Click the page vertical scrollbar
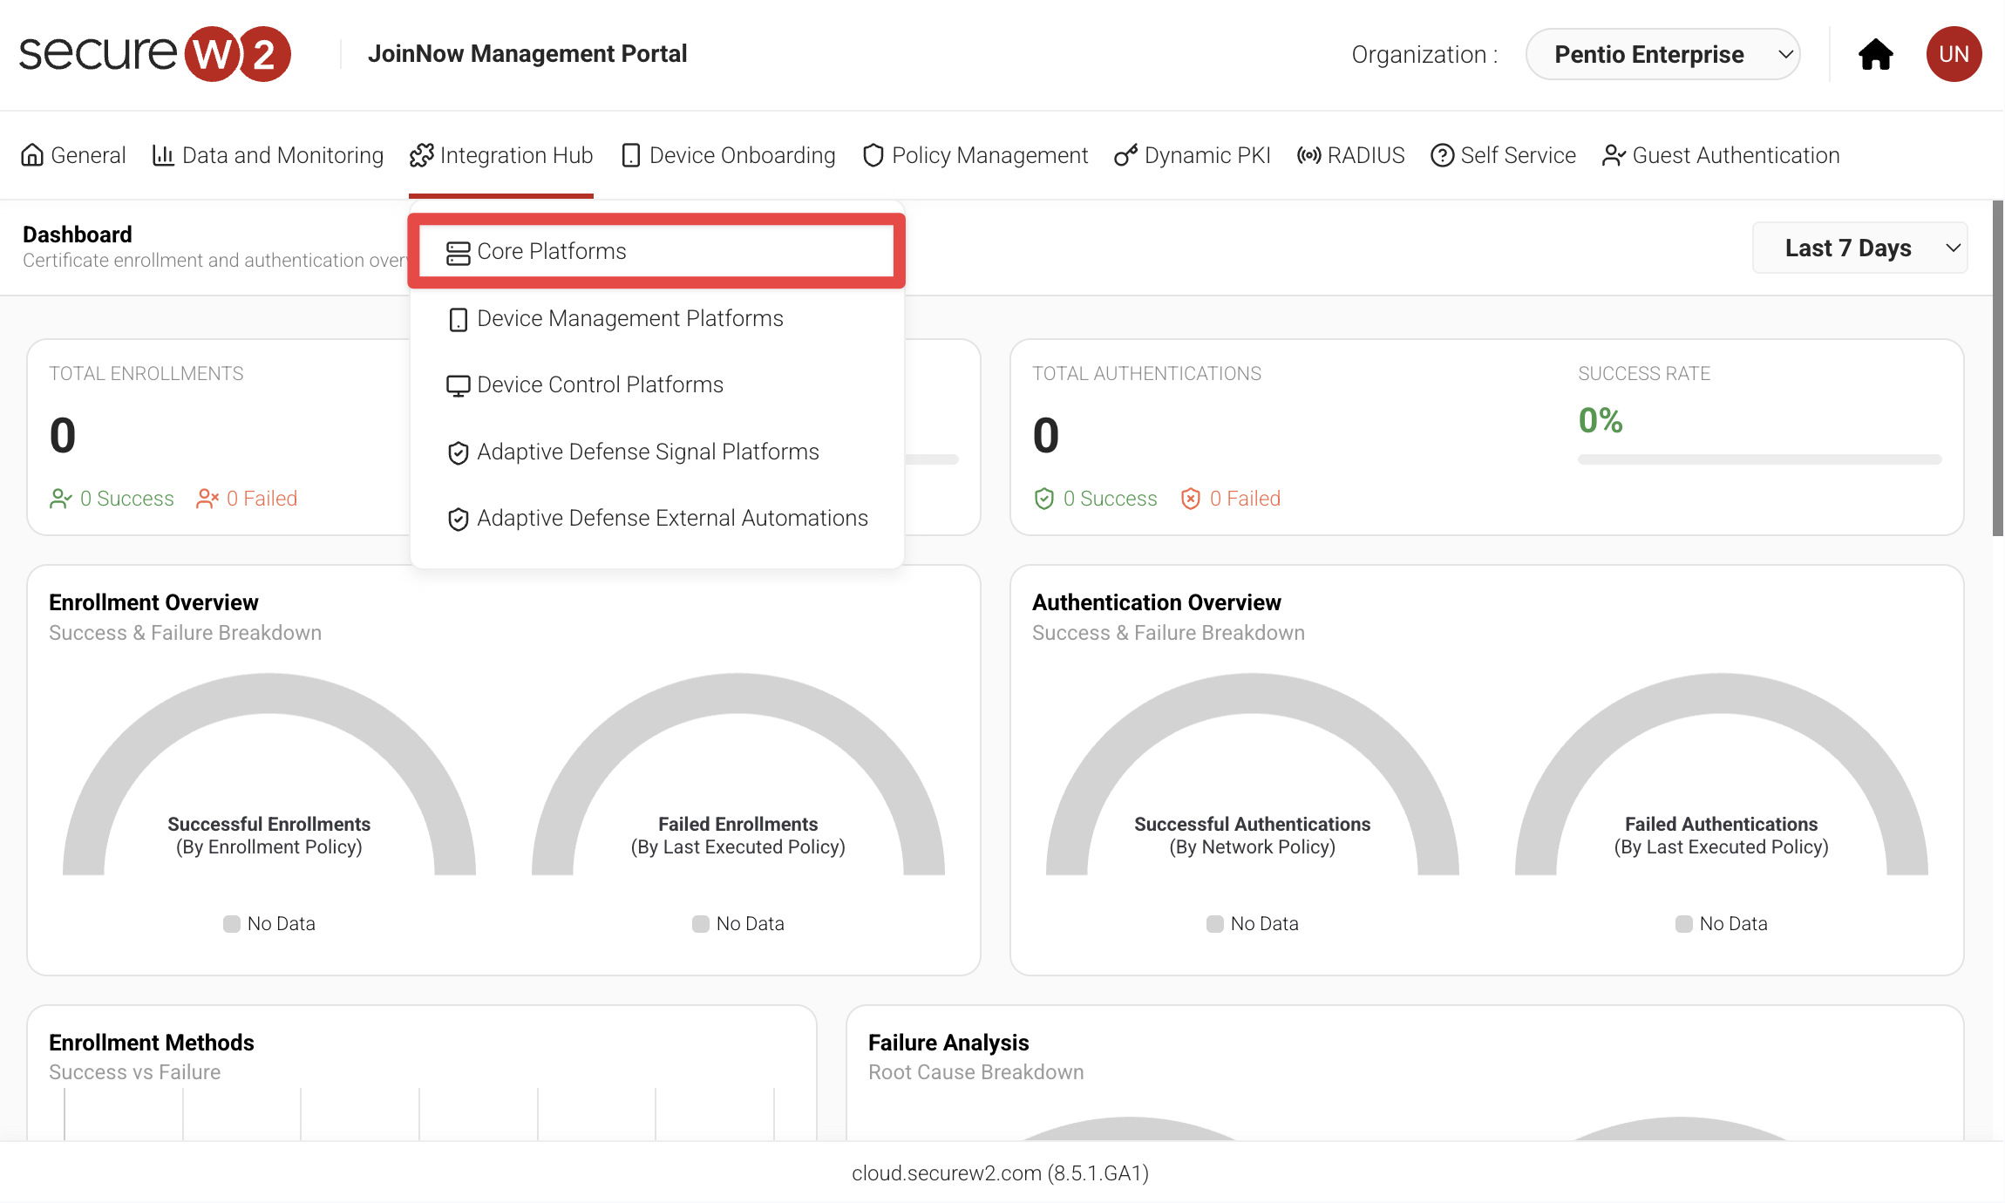 pos(1998,368)
